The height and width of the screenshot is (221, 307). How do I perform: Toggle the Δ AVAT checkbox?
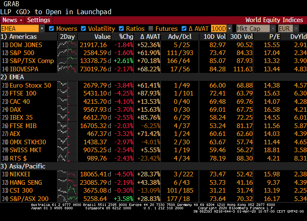tap(184, 29)
